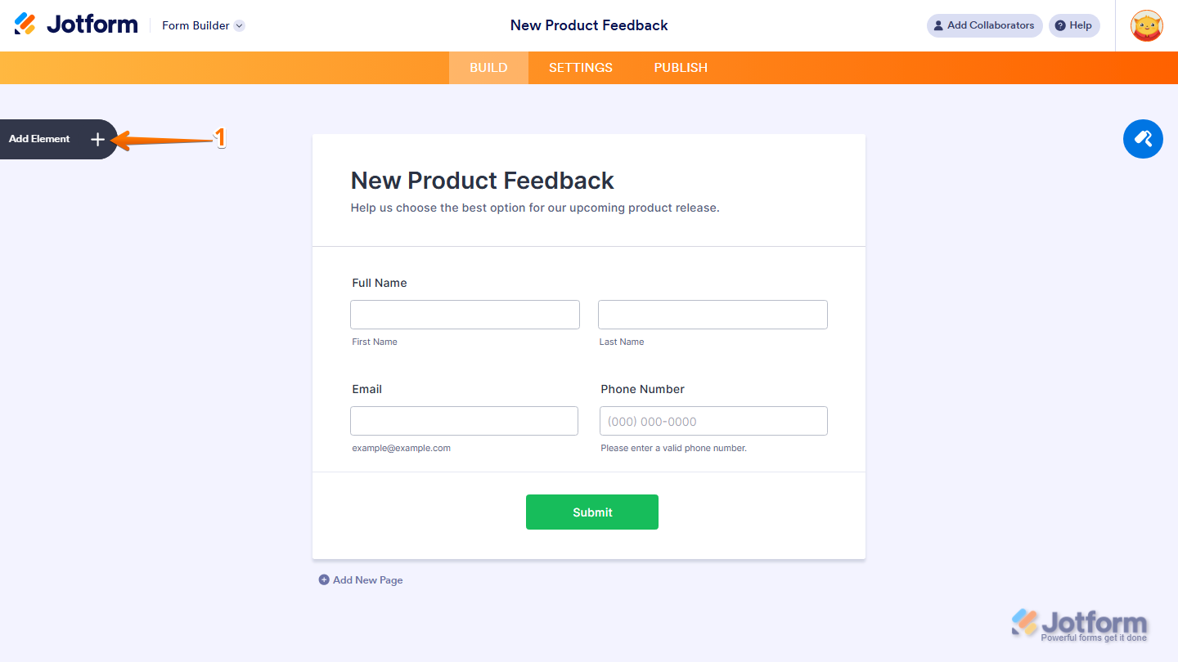Expand the chevron beside Form Builder
This screenshot has width=1178, height=662.
pos(238,25)
